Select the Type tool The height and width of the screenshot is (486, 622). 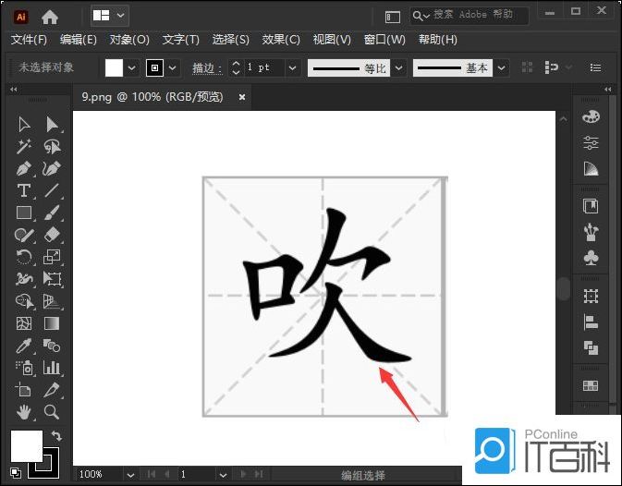click(x=24, y=190)
